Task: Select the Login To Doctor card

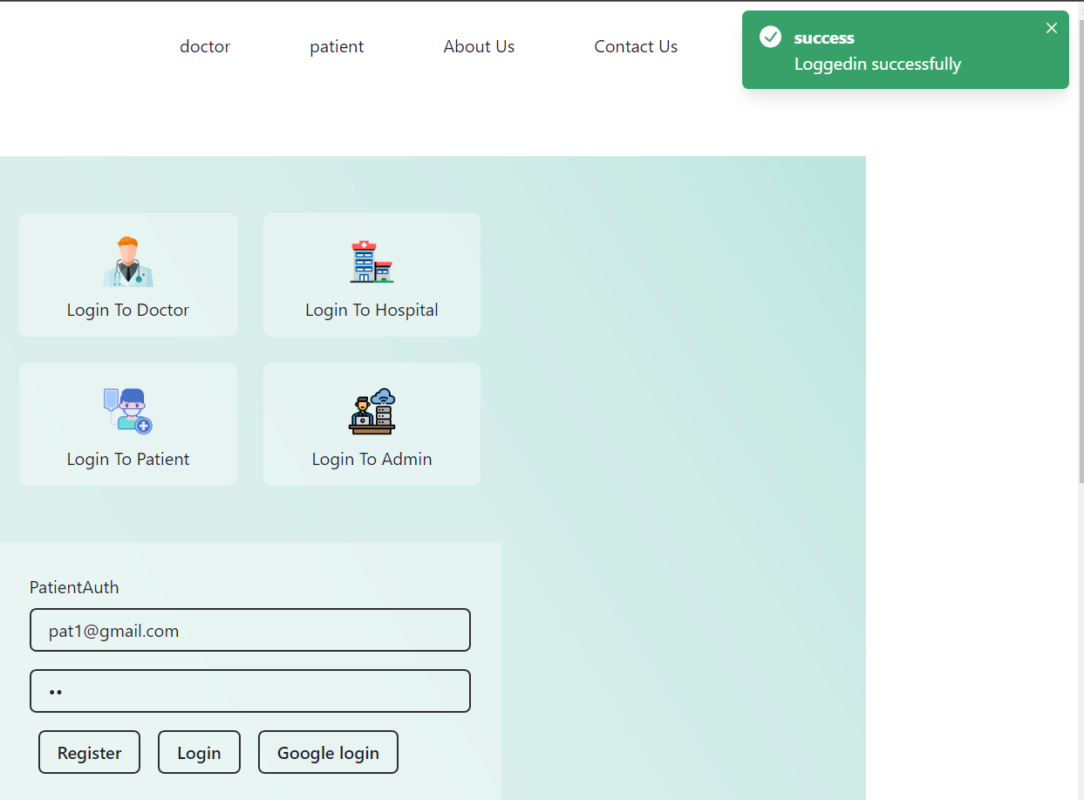Action: [127, 275]
